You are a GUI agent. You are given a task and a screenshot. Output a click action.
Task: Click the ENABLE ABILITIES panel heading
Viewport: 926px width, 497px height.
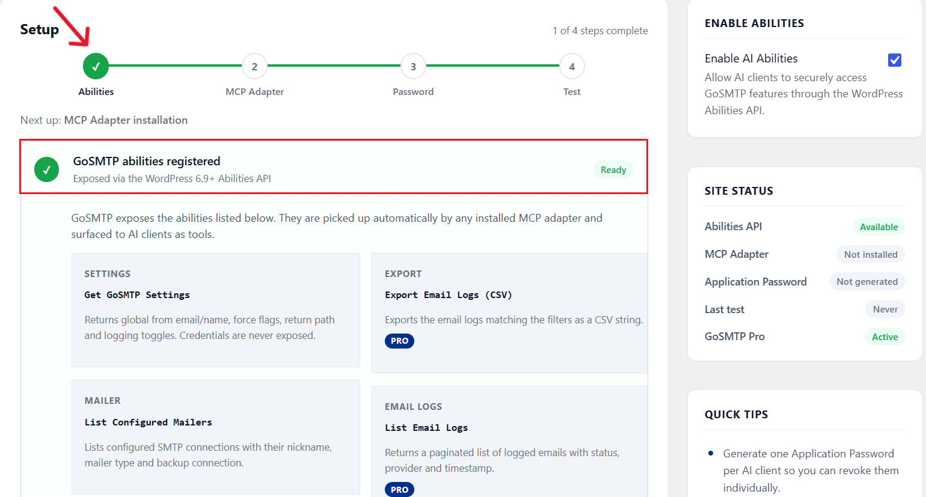point(754,23)
